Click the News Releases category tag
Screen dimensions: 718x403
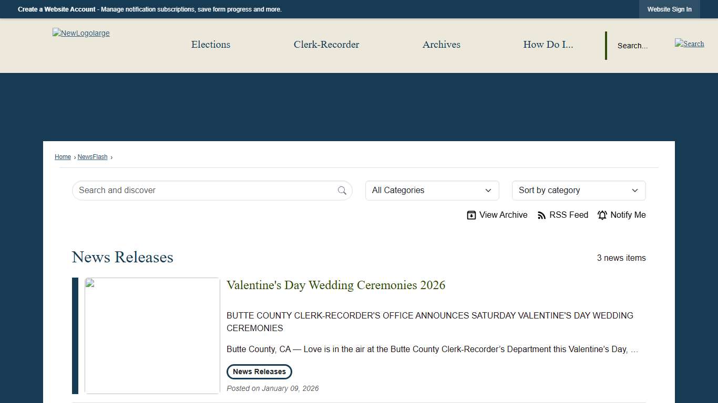[x=259, y=372]
